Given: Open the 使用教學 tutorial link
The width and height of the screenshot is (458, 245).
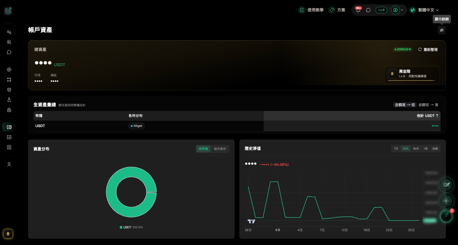Looking at the screenshot, I should (x=311, y=10).
